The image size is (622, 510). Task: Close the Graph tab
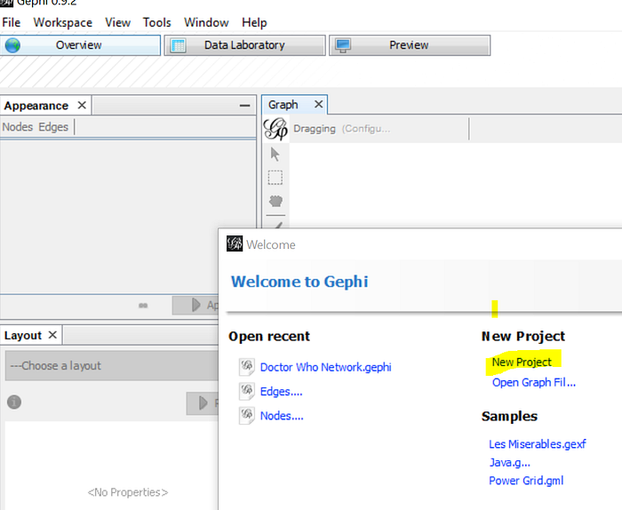click(318, 104)
